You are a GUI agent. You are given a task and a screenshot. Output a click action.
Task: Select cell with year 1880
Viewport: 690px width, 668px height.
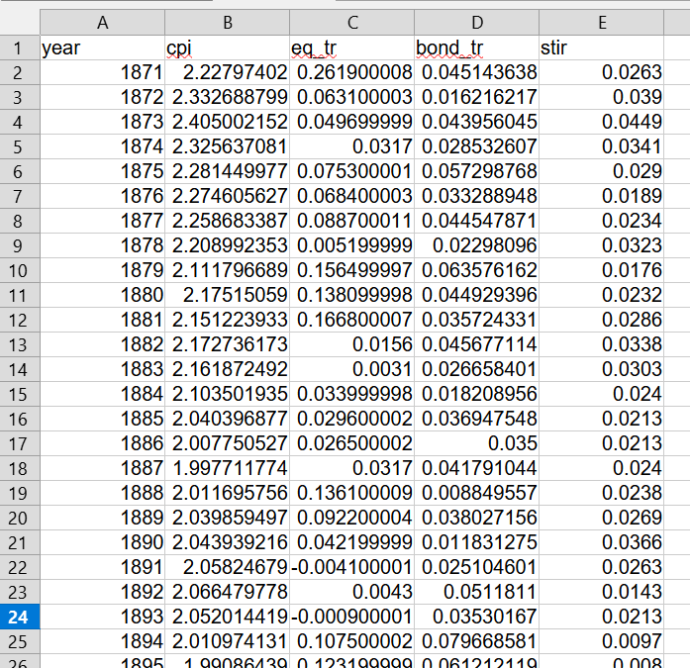[x=103, y=295]
